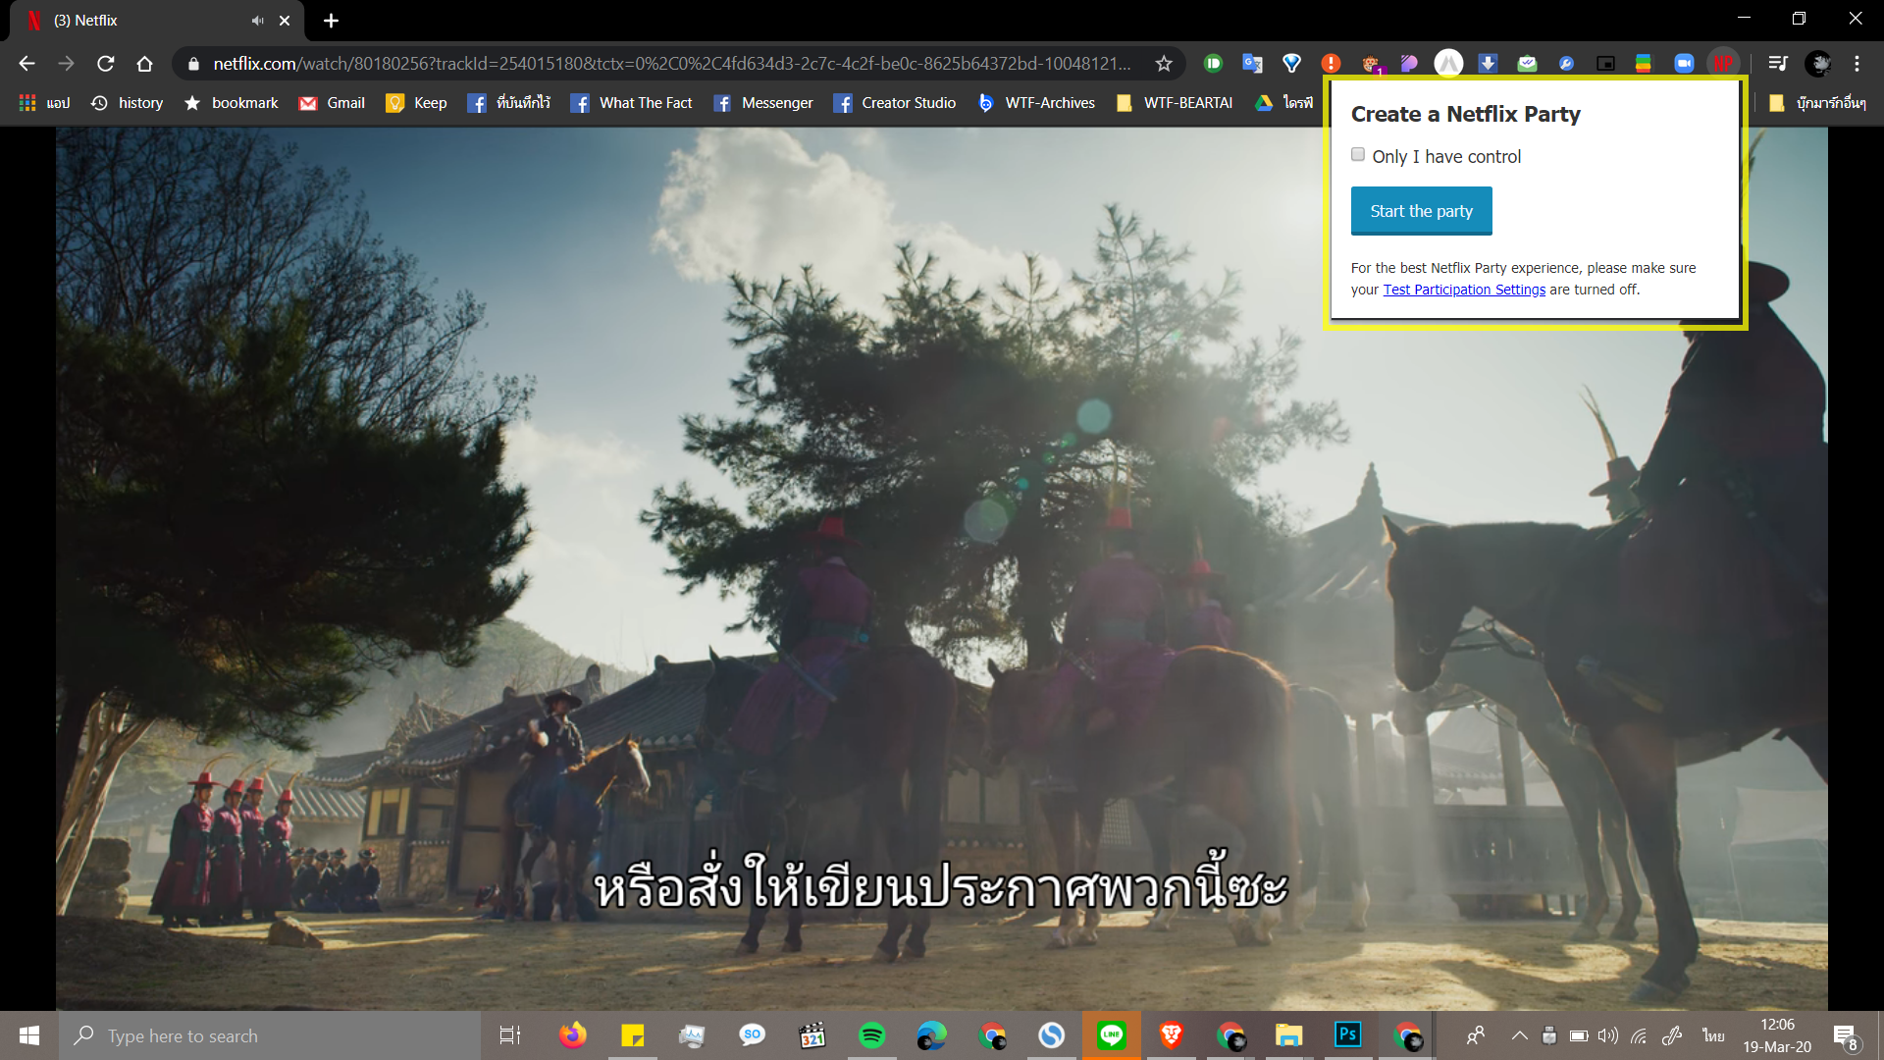Screen dimensions: 1884x1060
Task: Open the Test Participation Settings link
Action: (x=1464, y=290)
